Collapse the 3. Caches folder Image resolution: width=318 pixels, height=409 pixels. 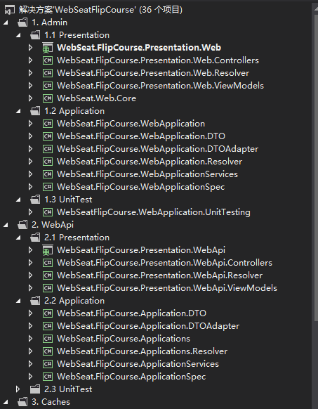coord(6,402)
